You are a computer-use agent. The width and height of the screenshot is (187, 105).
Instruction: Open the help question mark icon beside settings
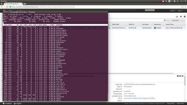pos(185,17)
